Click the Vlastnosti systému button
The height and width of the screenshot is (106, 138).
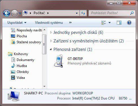coord(49,23)
